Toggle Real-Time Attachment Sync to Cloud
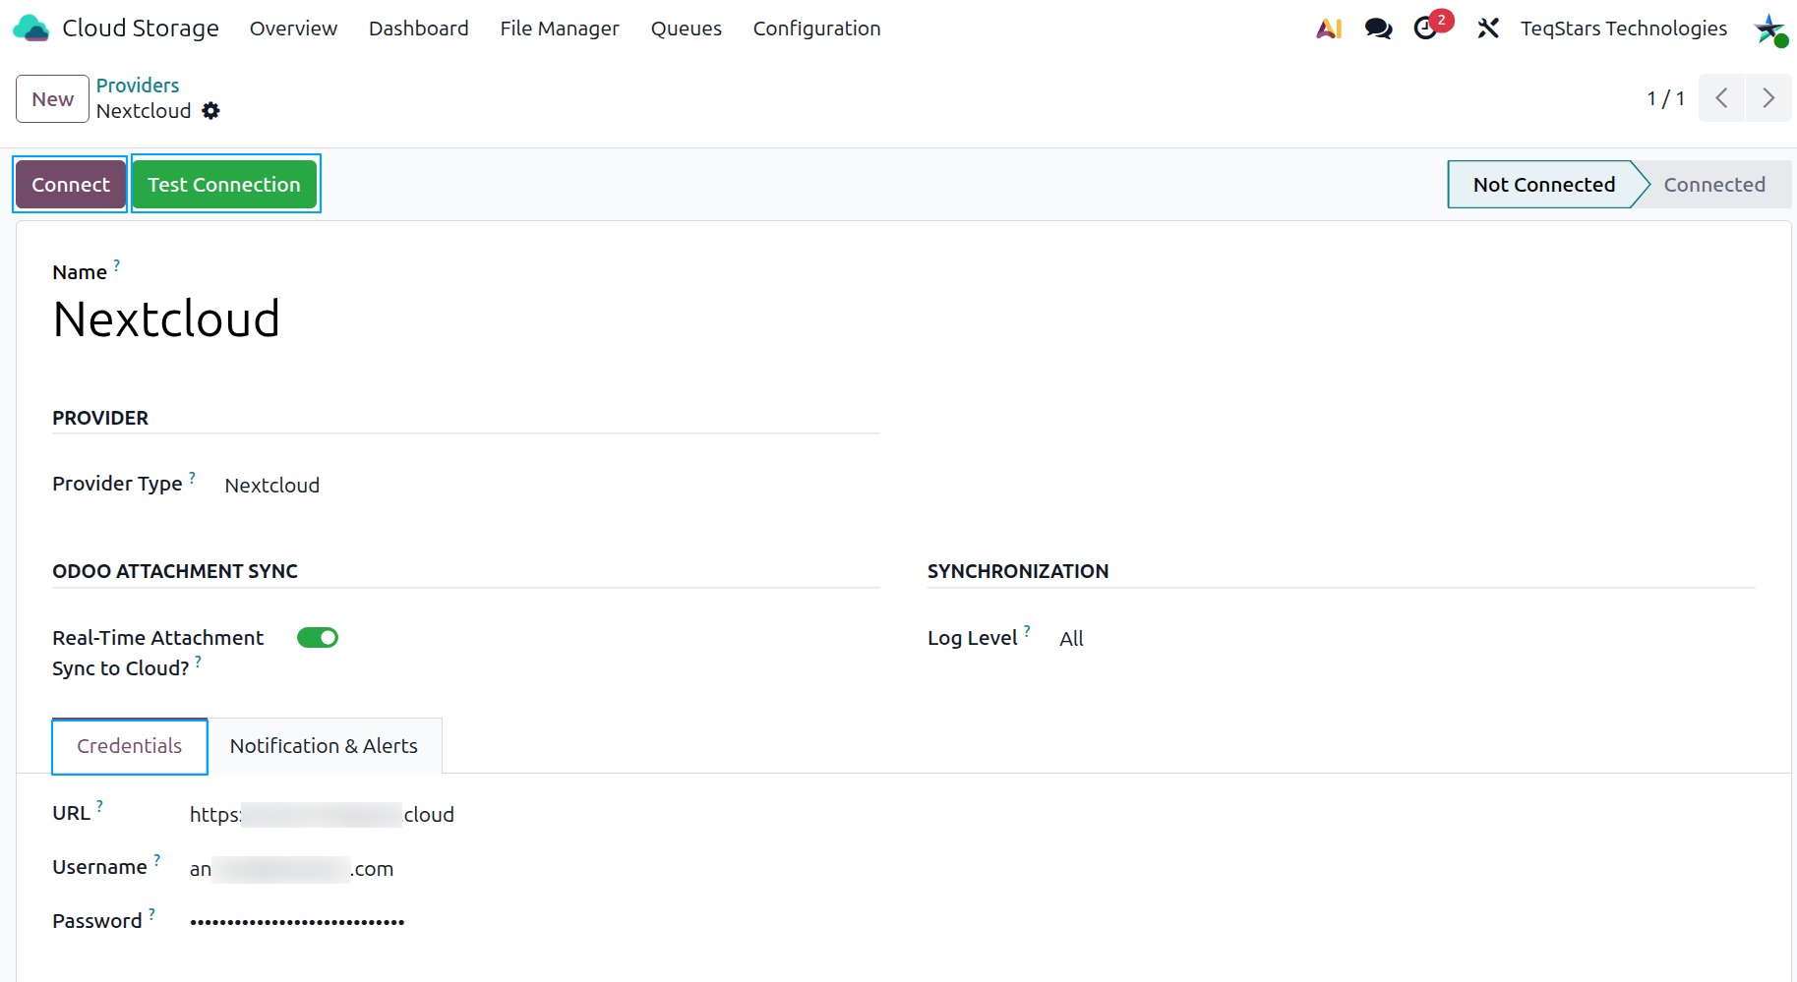 pyautogui.click(x=318, y=638)
